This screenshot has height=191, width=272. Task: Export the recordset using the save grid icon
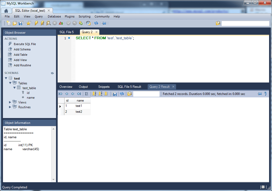tap(115, 94)
